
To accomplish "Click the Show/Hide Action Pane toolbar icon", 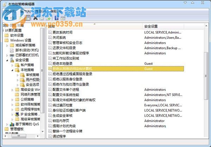I will coord(63,18).
